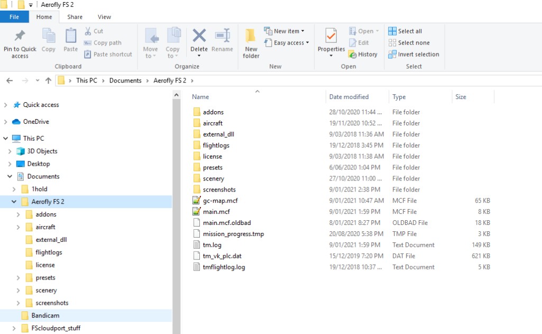Click the Properties checkmark icon
542x334 pixels.
tap(331, 35)
